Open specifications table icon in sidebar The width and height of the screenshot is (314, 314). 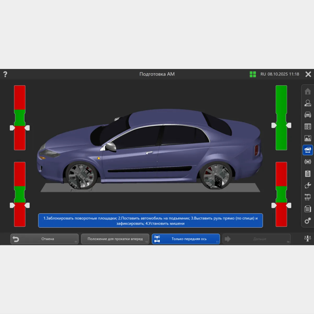308,126
